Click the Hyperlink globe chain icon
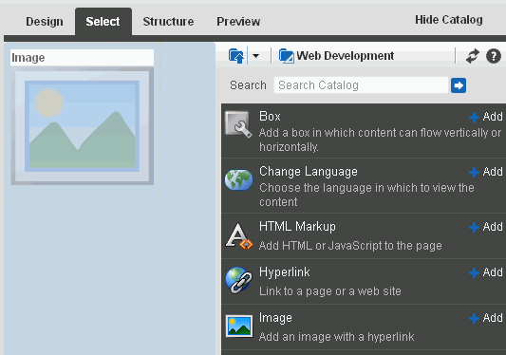This screenshot has height=355, width=506. point(239,280)
